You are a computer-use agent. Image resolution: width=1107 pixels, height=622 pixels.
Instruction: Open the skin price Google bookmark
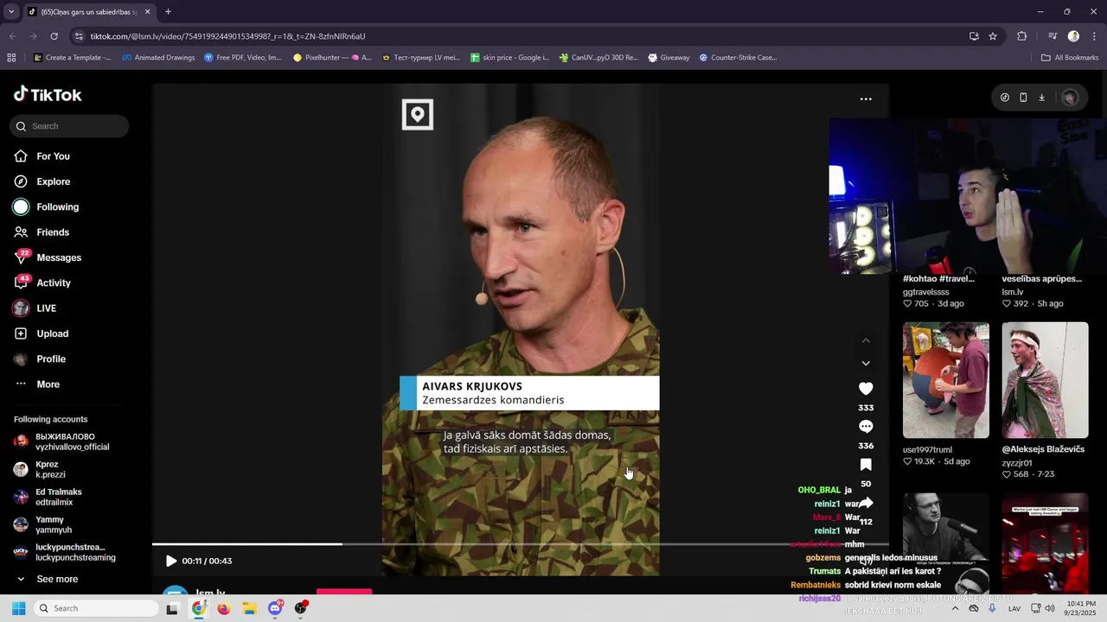click(x=509, y=58)
